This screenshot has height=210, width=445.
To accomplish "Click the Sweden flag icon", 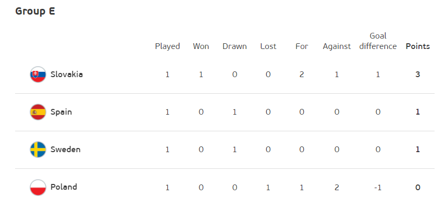I will [x=38, y=150].
